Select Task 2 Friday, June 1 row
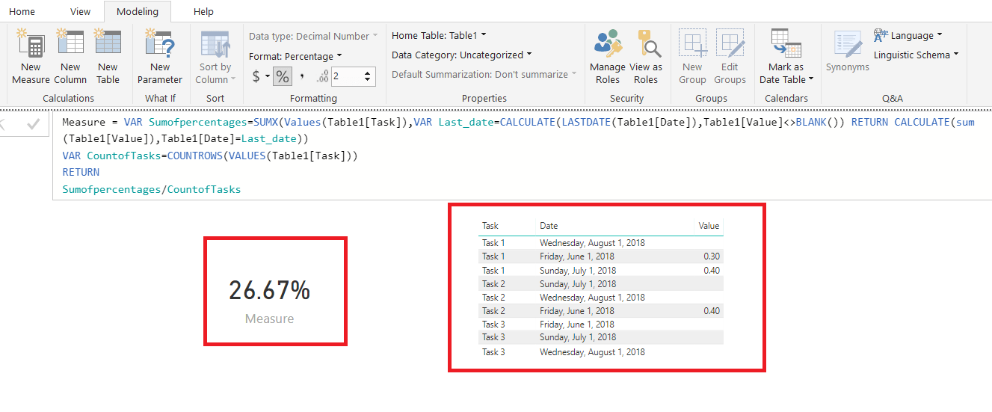The height and width of the screenshot is (412, 992). pos(601,310)
